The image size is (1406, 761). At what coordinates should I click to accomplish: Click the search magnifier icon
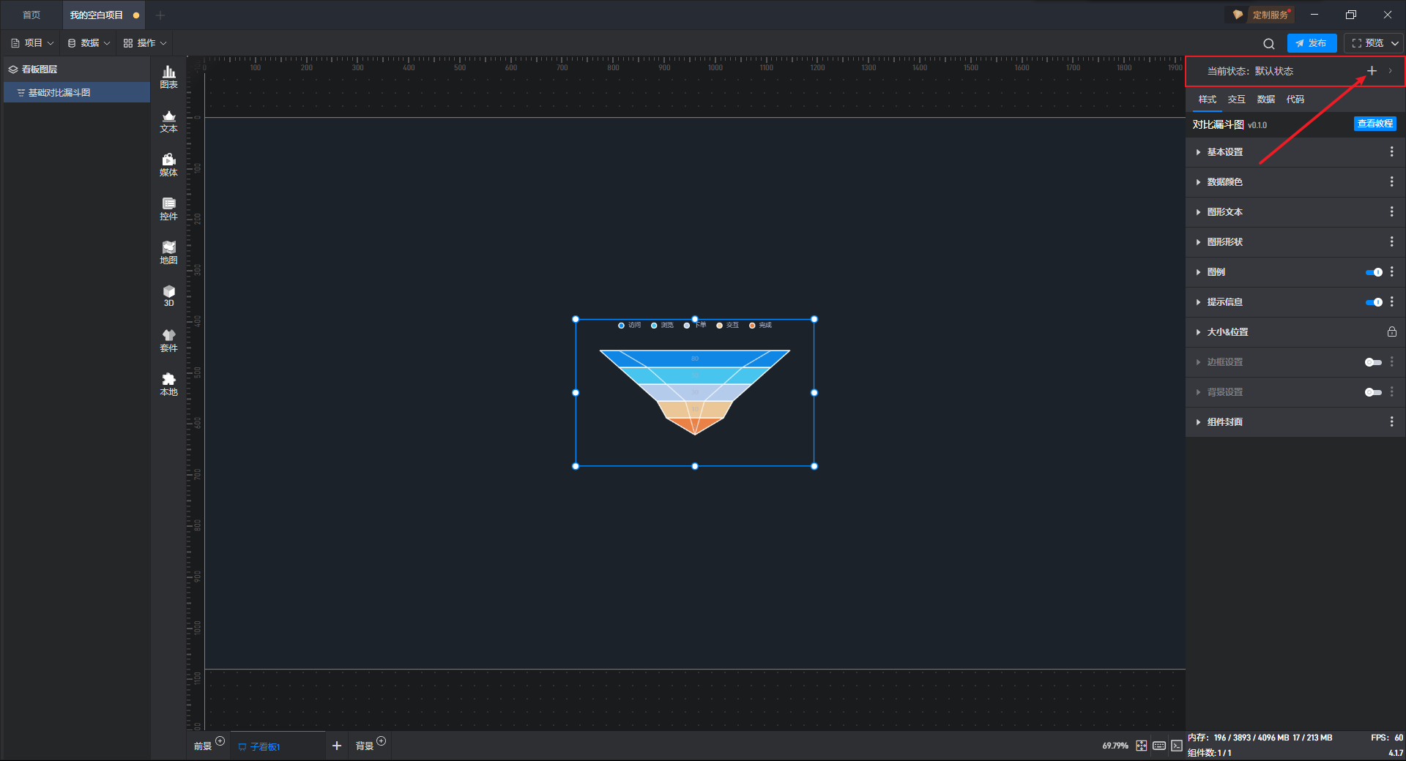click(1268, 44)
